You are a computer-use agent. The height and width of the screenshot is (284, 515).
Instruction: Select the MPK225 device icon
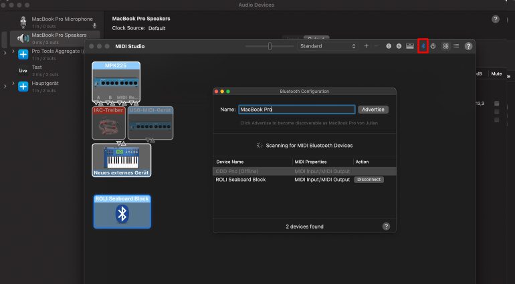coord(116,83)
